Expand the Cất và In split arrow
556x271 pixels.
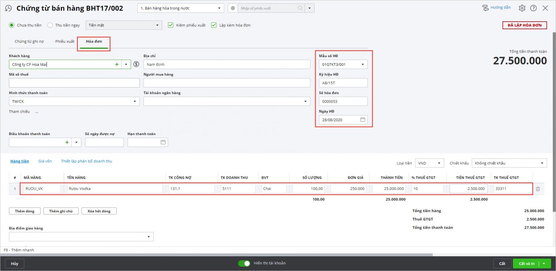click(x=544, y=263)
